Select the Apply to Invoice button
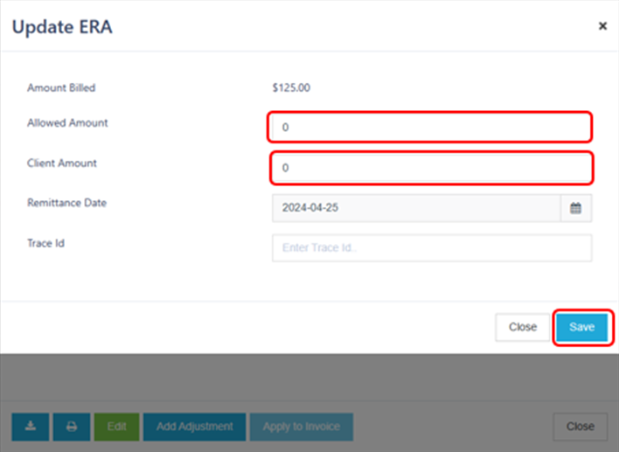 point(301,427)
